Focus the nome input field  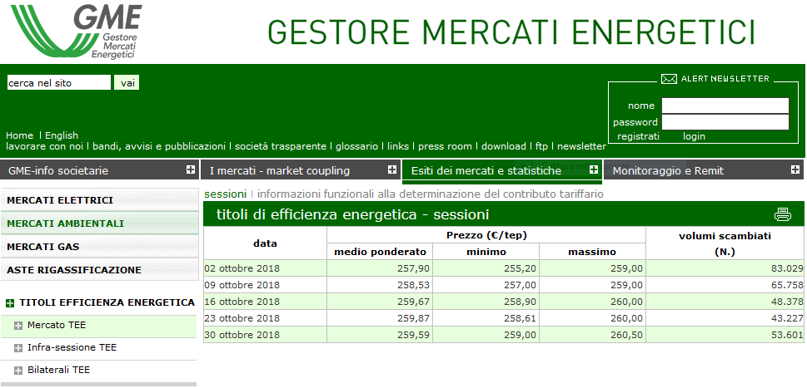point(725,106)
